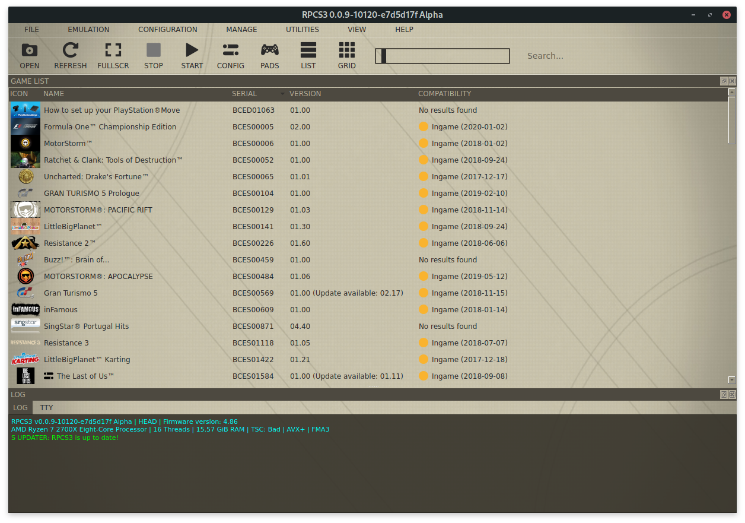Click the MotorStorm game icon

pyautogui.click(x=26, y=144)
